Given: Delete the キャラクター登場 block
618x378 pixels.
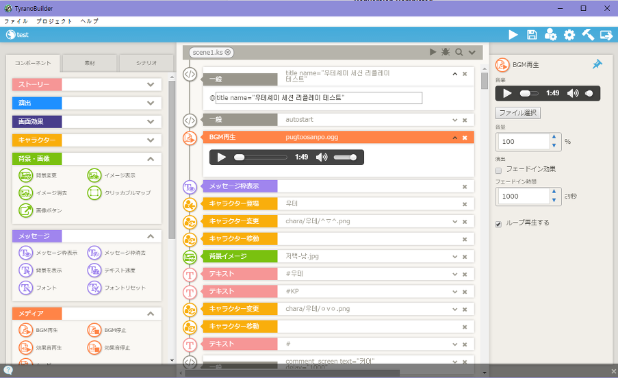Looking at the screenshot, I should [465, 204].
